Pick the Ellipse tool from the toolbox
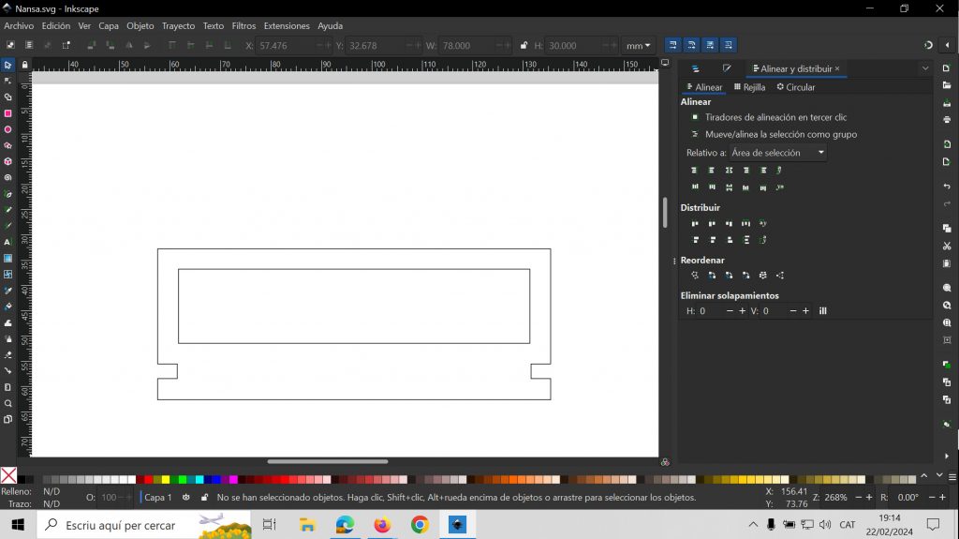The height and width of the screenshot is (539, 959). pos(7,129)
